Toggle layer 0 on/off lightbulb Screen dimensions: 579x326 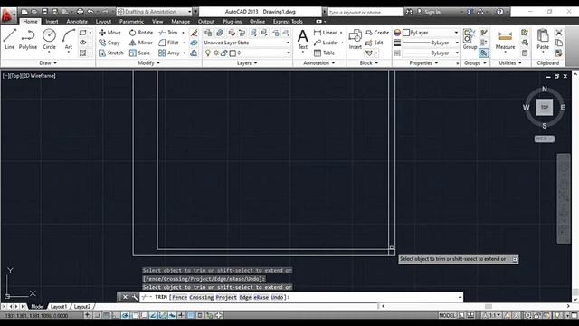pos(208,53)
